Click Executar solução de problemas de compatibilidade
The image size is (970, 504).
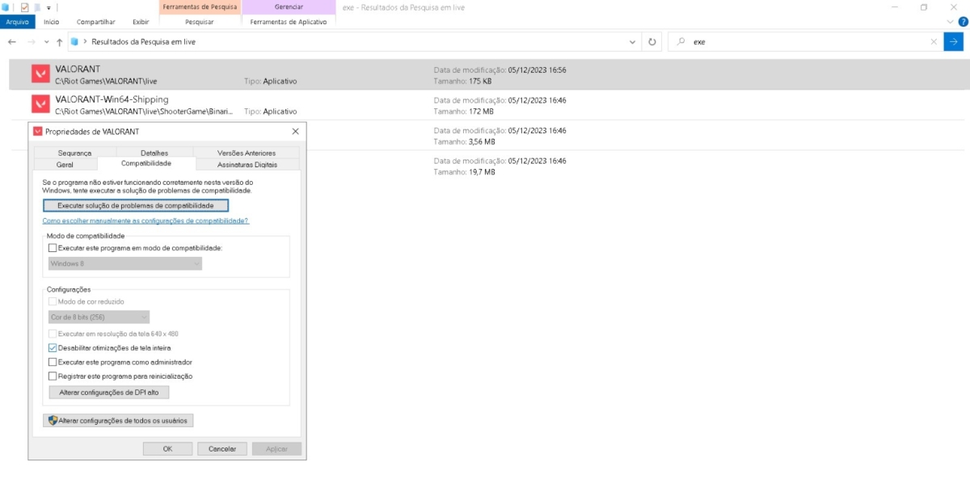(135, 206)
